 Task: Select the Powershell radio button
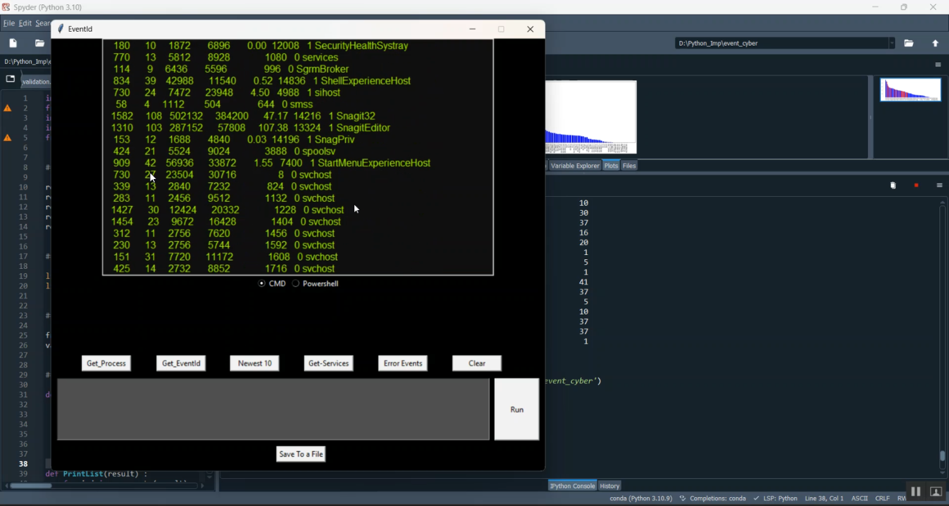[x=295, y=284]
